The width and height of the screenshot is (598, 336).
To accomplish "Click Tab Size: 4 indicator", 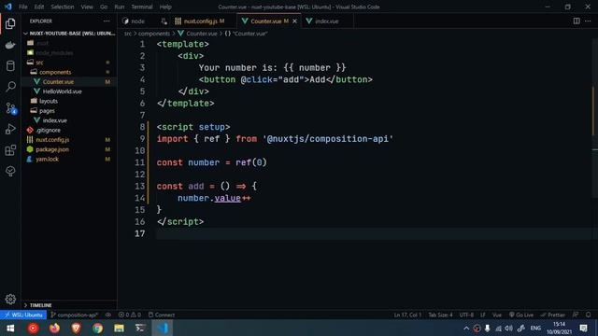I will 440,315.
